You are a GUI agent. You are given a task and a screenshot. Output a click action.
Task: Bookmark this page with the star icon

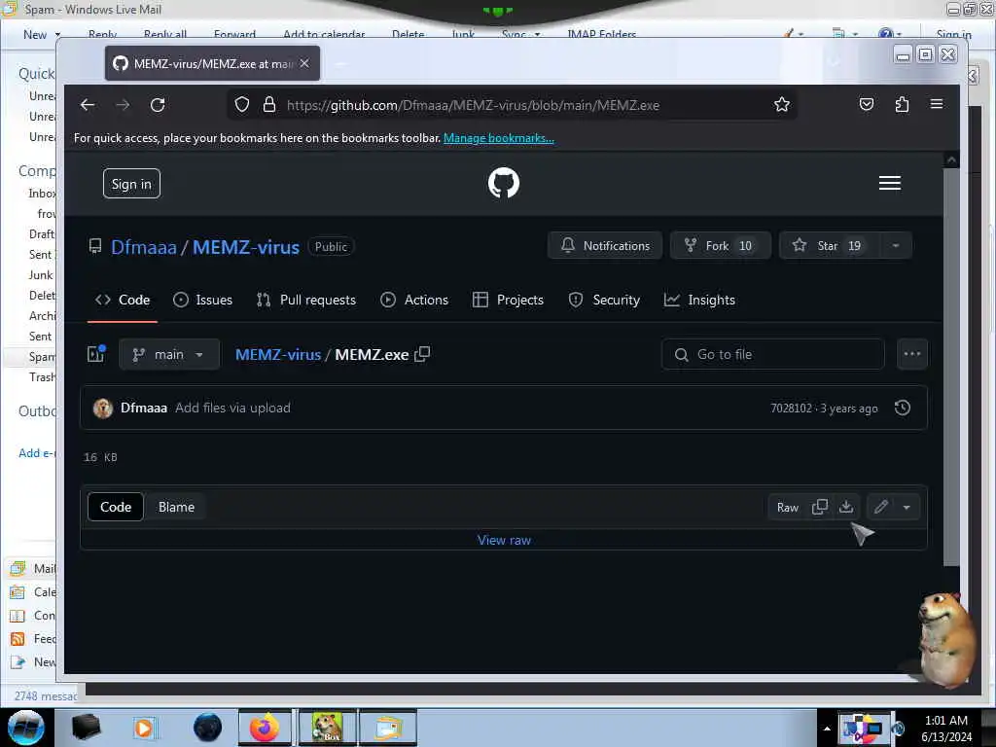click(781, 105)
